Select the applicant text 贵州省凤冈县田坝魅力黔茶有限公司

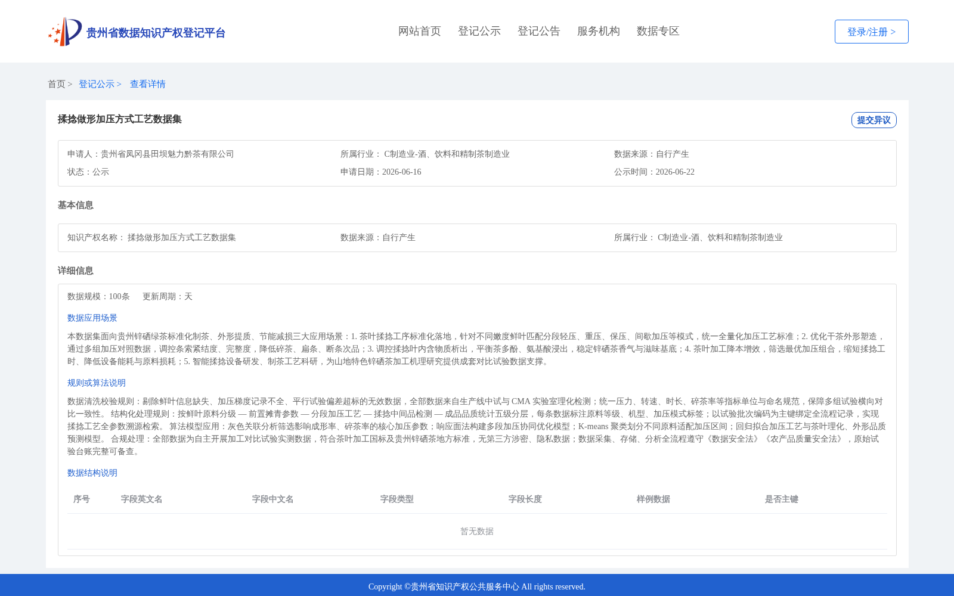(x=168, y=154)
